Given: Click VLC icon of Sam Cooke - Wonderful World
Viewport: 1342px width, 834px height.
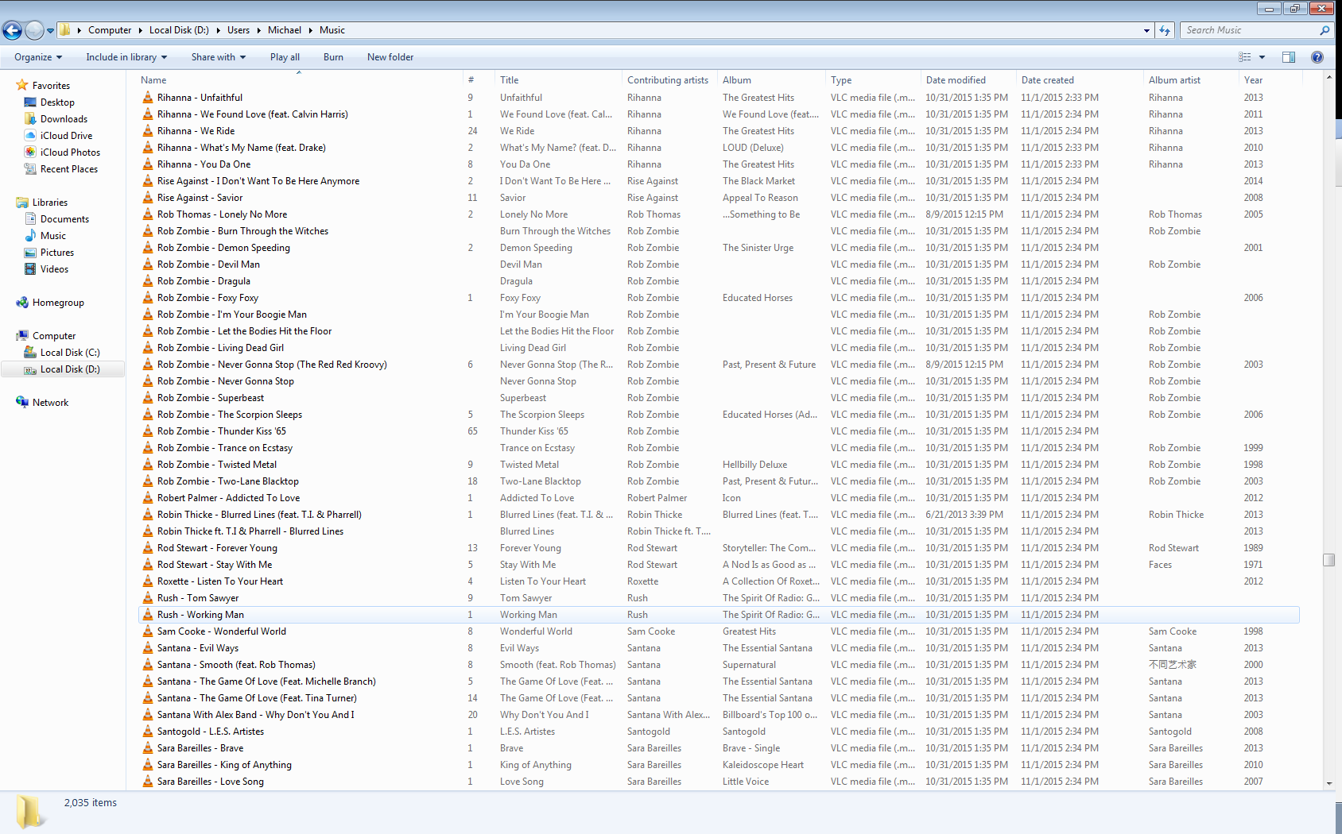Looking at the screenshot, I should pos(148,631).
